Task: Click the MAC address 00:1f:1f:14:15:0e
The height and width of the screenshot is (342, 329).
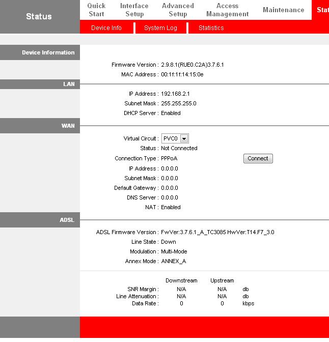Action: 182,74
